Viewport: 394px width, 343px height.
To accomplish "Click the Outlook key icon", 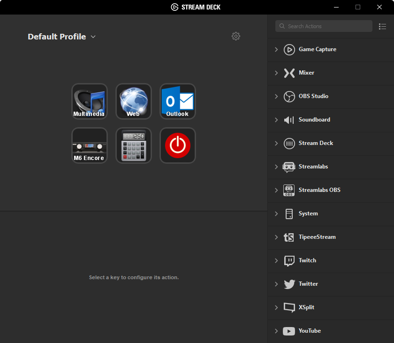I will [x=178, y=101].
